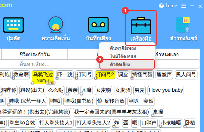Play the 喇叭 - 突然 sound
This screenshot has height=132, width=204.
141,101
